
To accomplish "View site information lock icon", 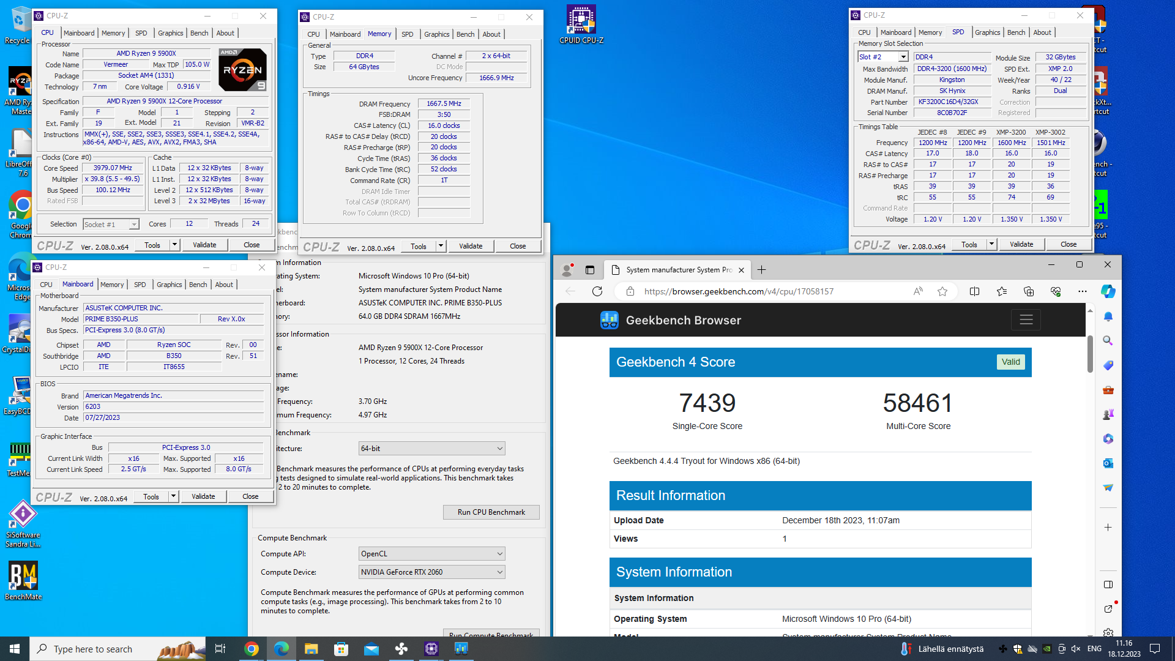I will (x=630, y=291).
